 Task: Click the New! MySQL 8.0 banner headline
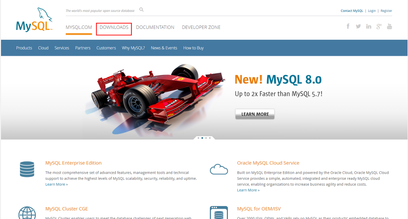(278, 79)
